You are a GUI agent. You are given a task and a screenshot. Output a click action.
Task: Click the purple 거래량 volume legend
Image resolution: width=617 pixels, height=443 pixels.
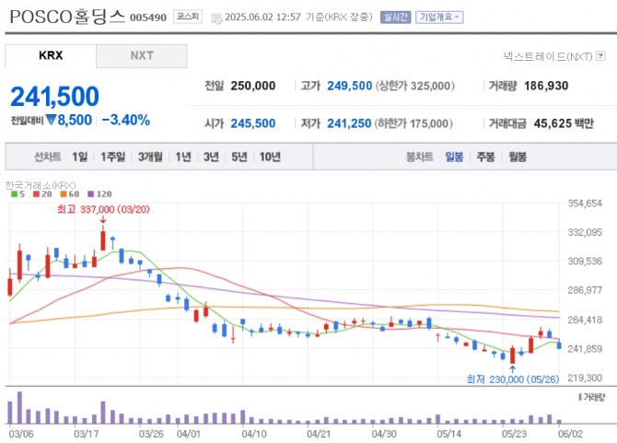point(592,397)
